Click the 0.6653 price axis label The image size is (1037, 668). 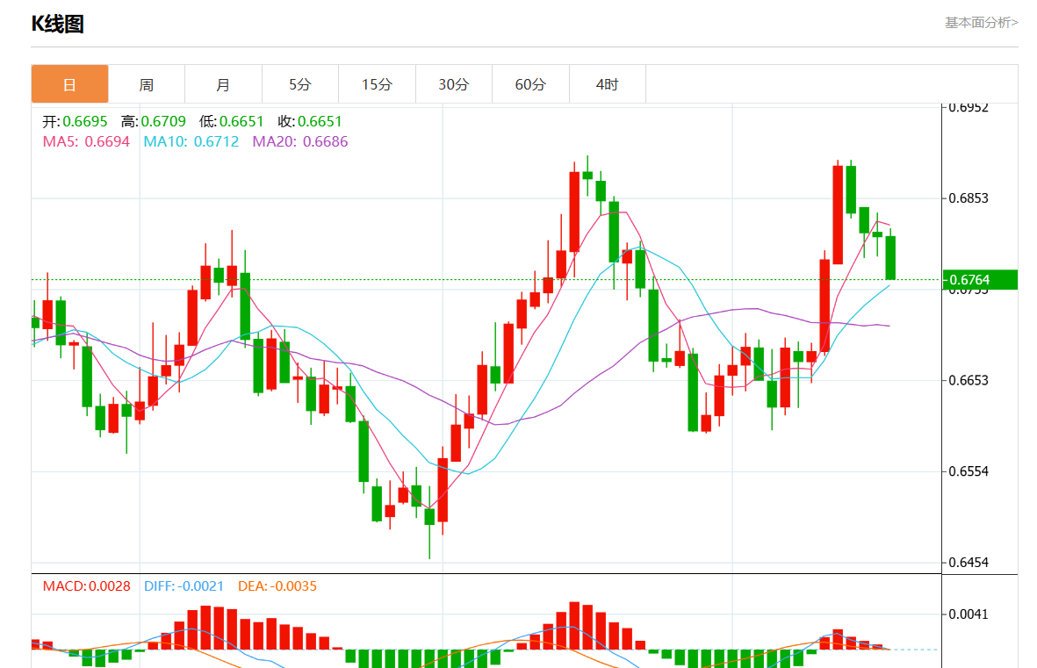tap(969, 380)
